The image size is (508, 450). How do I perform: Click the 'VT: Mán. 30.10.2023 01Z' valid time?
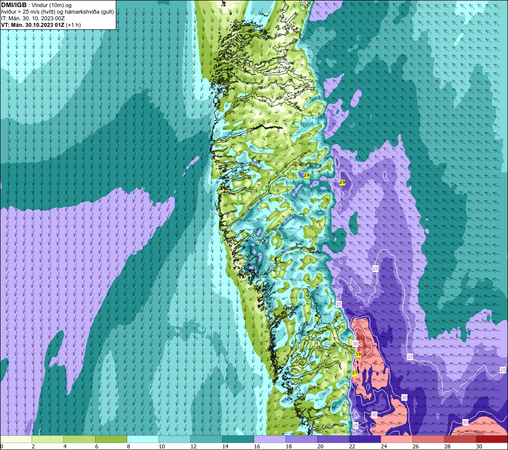click(x=33, y=25)
